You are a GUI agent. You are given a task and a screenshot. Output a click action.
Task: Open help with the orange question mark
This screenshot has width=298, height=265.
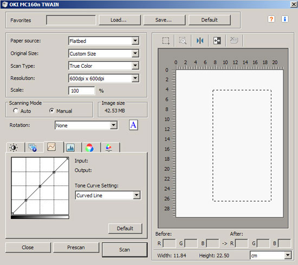coord(271,19)
